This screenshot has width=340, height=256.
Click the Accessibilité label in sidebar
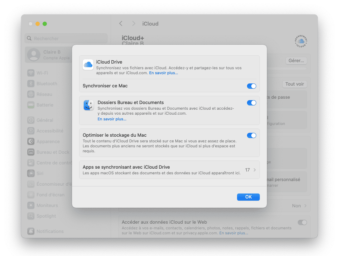click(50, 131)
